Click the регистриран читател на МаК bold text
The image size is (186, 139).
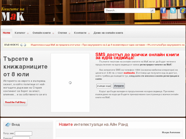tap(156, 65)
